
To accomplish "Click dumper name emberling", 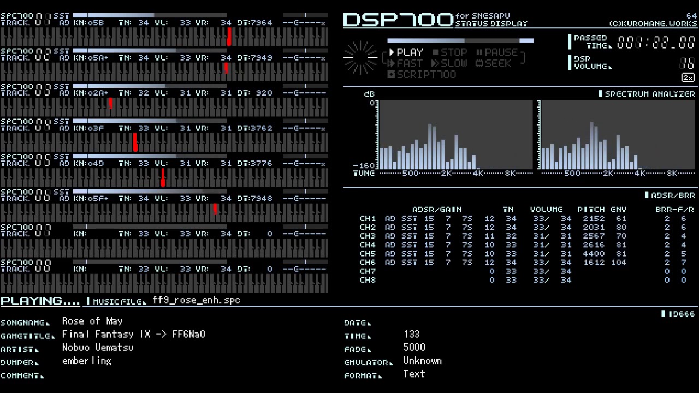I will point(87,361).
